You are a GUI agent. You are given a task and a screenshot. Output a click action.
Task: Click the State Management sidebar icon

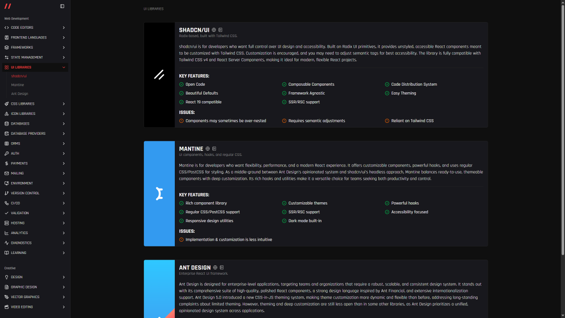tap(7, 57)
